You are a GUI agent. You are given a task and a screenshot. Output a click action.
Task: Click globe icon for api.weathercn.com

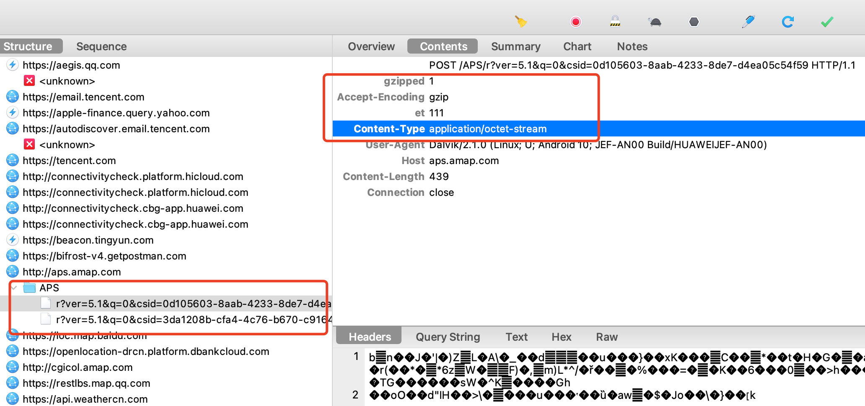point(13,399)
